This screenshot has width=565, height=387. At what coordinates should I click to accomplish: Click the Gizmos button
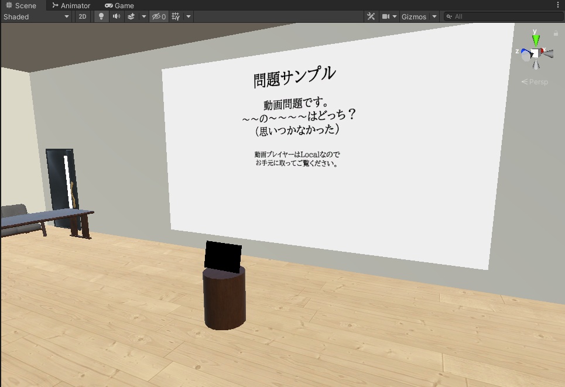pos(413,16)
